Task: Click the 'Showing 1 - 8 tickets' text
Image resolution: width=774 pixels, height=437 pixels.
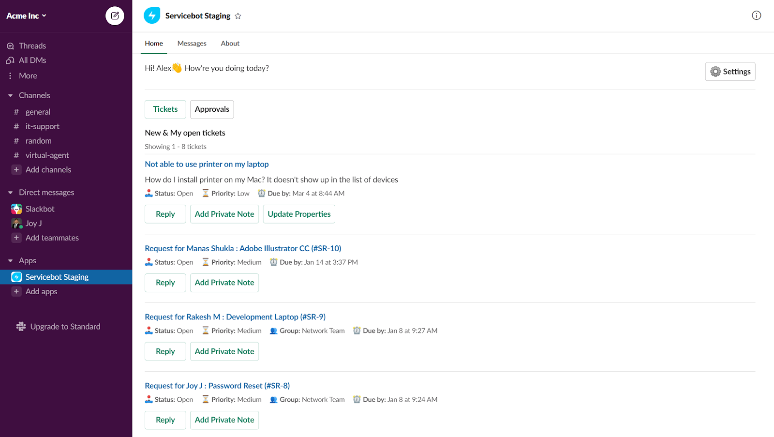Action: 176,147
